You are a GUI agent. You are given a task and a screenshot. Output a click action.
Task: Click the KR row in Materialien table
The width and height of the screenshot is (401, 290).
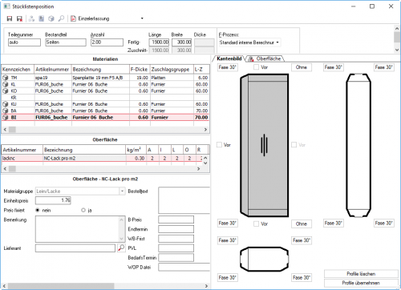click(x=105, y=98)
